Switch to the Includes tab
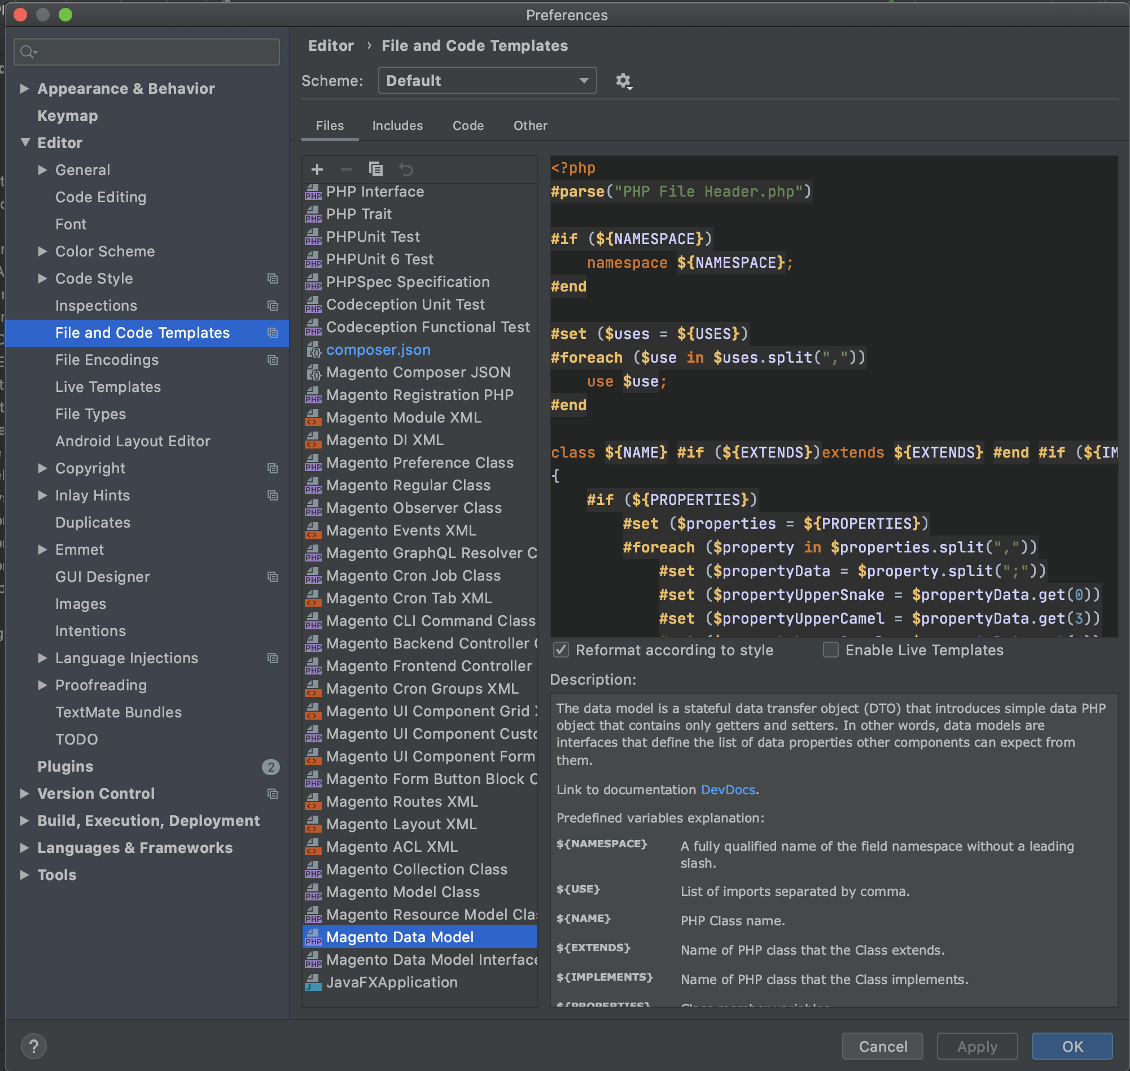 [x=397, y=125]
